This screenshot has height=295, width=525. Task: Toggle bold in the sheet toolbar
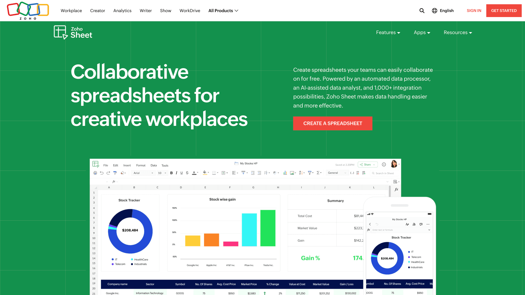click(171, 173)
